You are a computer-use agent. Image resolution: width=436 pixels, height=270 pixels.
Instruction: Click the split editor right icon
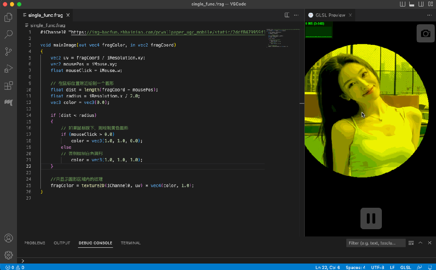pyautogui.click(x=287, y=15)
